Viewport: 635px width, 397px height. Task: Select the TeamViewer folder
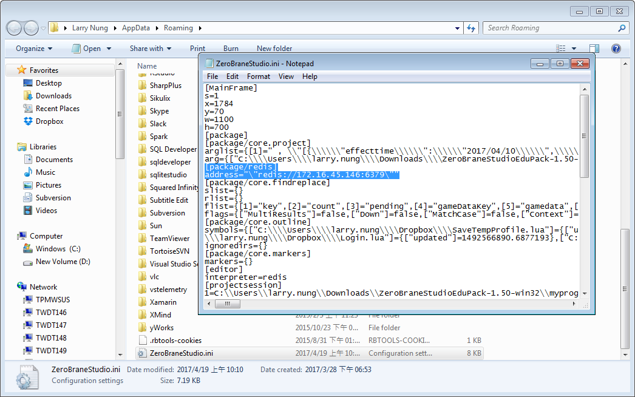(170, 239)
